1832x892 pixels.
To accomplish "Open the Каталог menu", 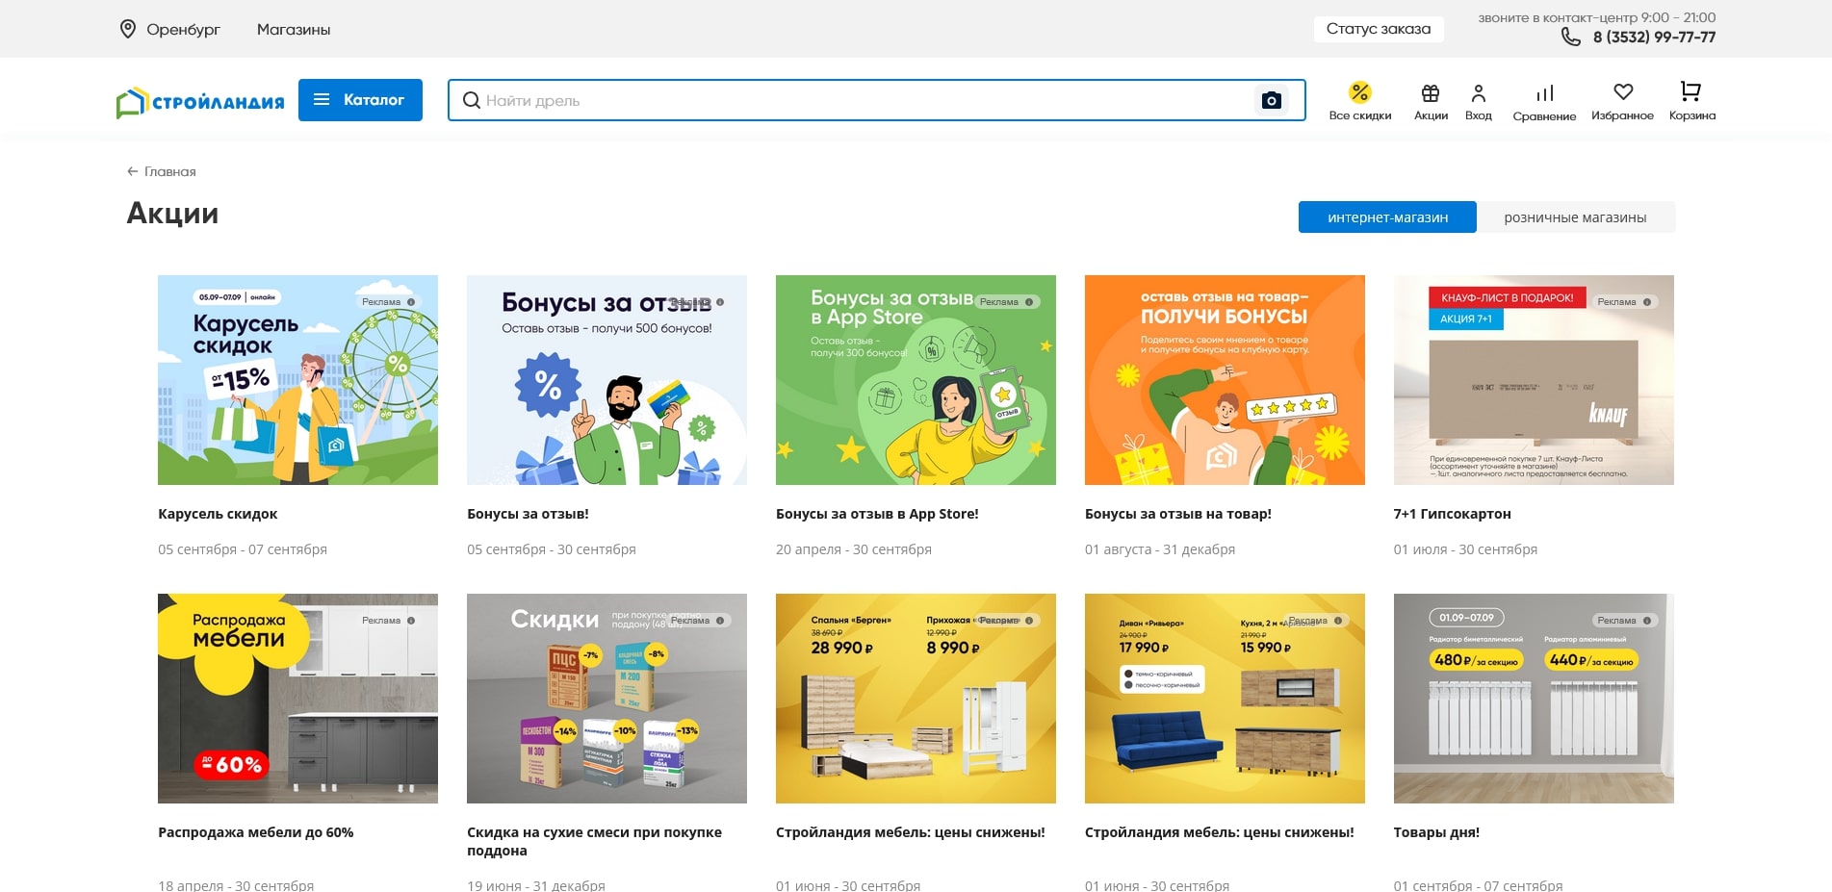I will [x=360, y=100].
